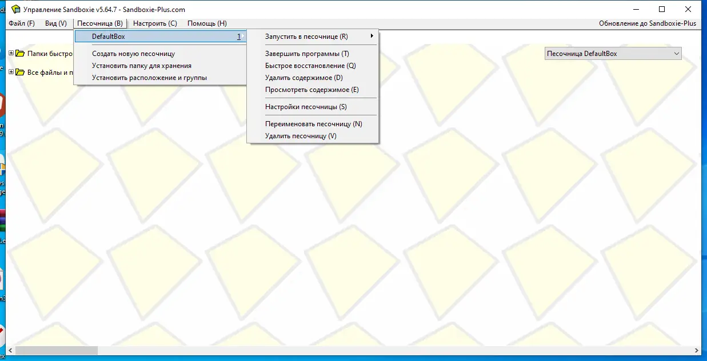Open Запустить в песочнице (R) submenu
Viewport: 707px width, 361px height.
point(313,37)
